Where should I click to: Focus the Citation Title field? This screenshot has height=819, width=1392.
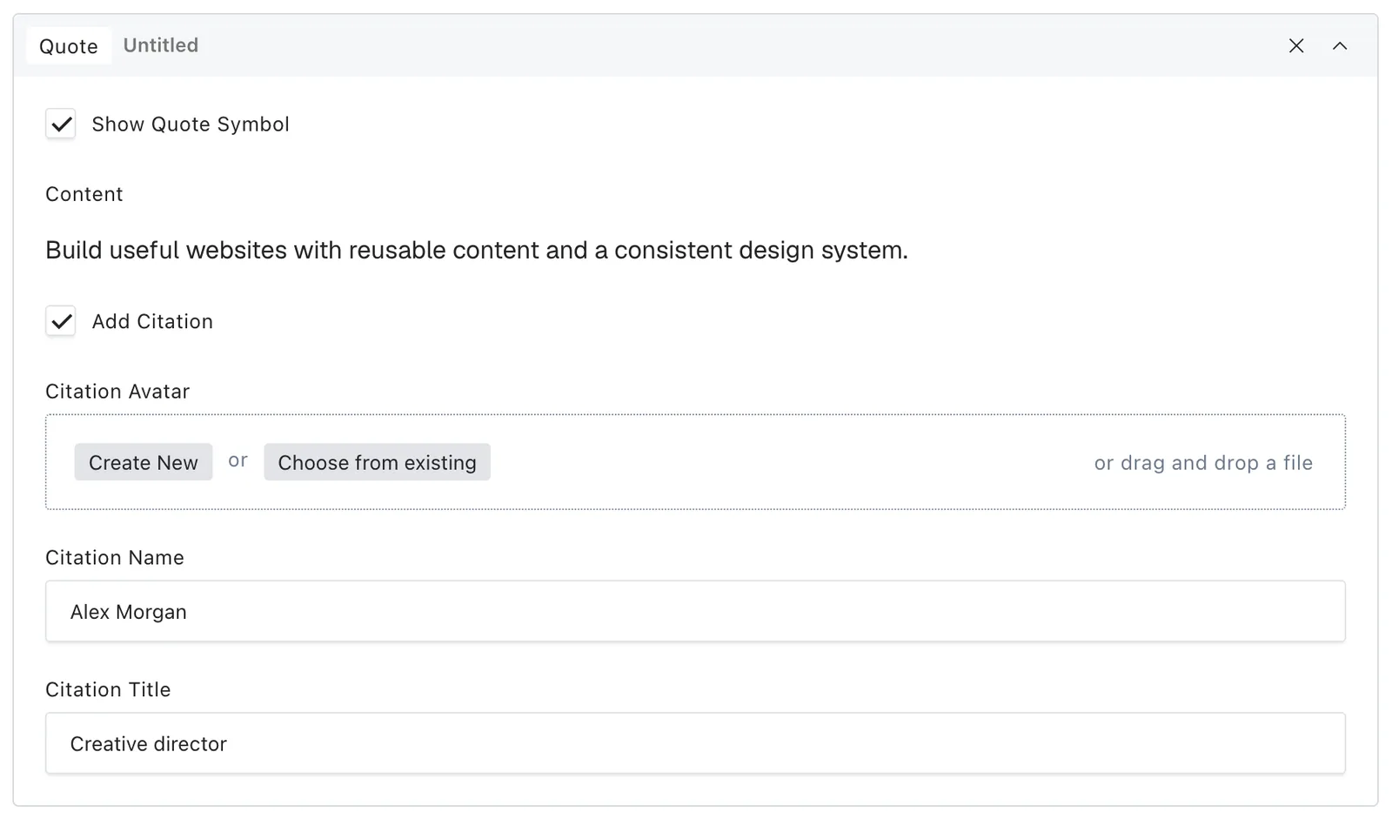point(695,743)
